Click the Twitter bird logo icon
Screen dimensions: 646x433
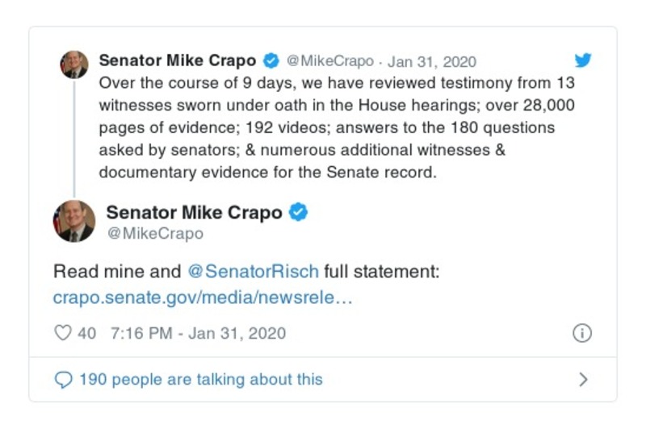(x=583, y=60)
